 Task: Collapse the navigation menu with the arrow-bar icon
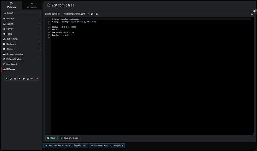pyautogui.click(x=6, y=79)
